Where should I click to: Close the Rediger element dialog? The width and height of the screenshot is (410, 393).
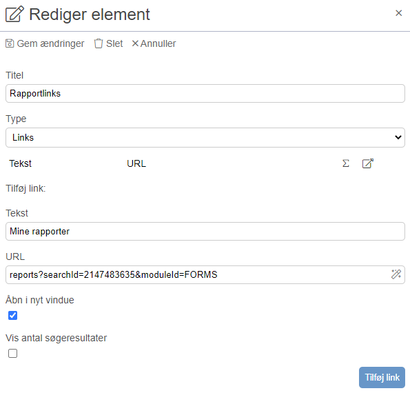pyautogui.click(x=398, y=13)
